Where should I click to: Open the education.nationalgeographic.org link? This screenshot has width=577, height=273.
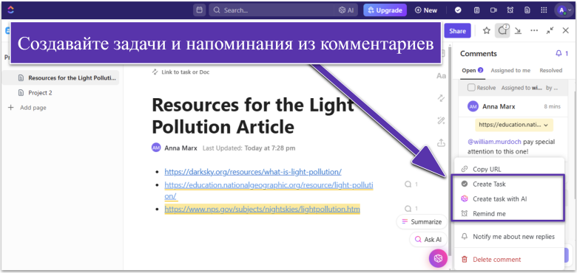[269, 185]
